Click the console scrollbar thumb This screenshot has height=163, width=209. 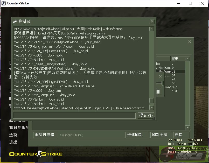(x=151, y=100)
